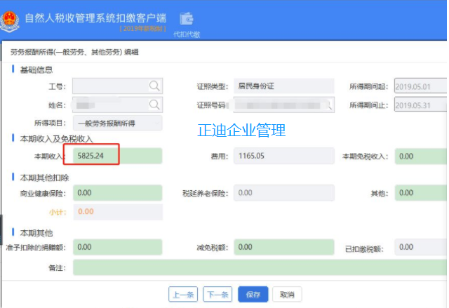Click the tax emblem logo icon
The image size is (449, 308).
12,18
